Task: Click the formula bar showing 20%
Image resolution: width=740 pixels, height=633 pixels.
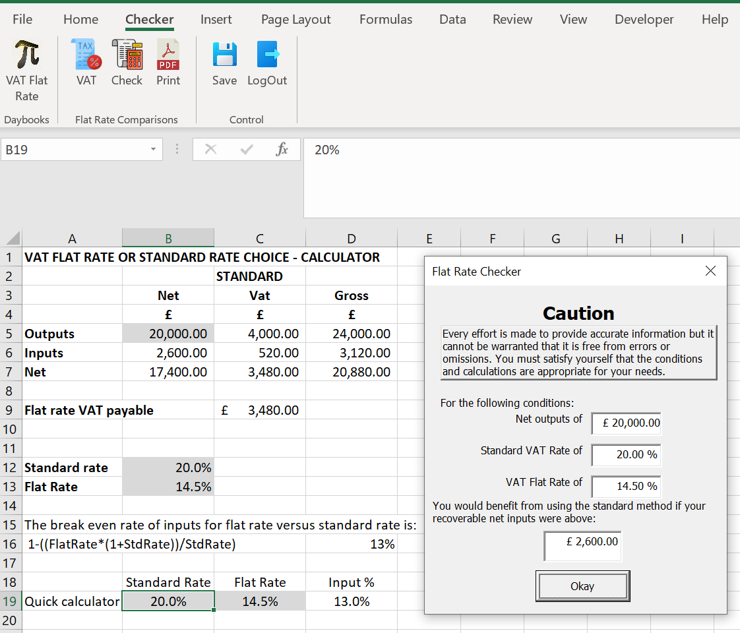Action: click(x=522, y=178)
